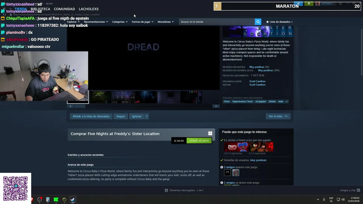Click in the Buscar en la tienda field
The image size is (363, 204).
coord(217,22)
